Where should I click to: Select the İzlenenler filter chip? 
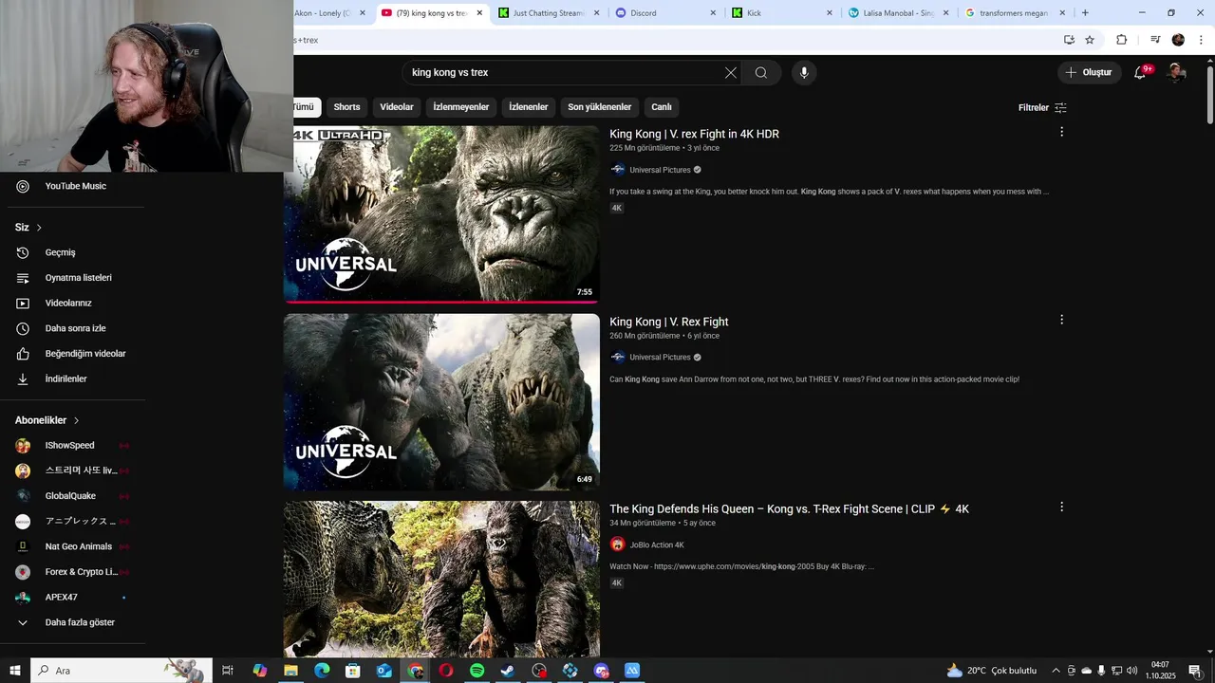point(529,107)
